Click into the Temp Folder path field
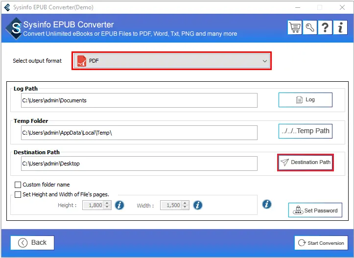 pos(139,133)
